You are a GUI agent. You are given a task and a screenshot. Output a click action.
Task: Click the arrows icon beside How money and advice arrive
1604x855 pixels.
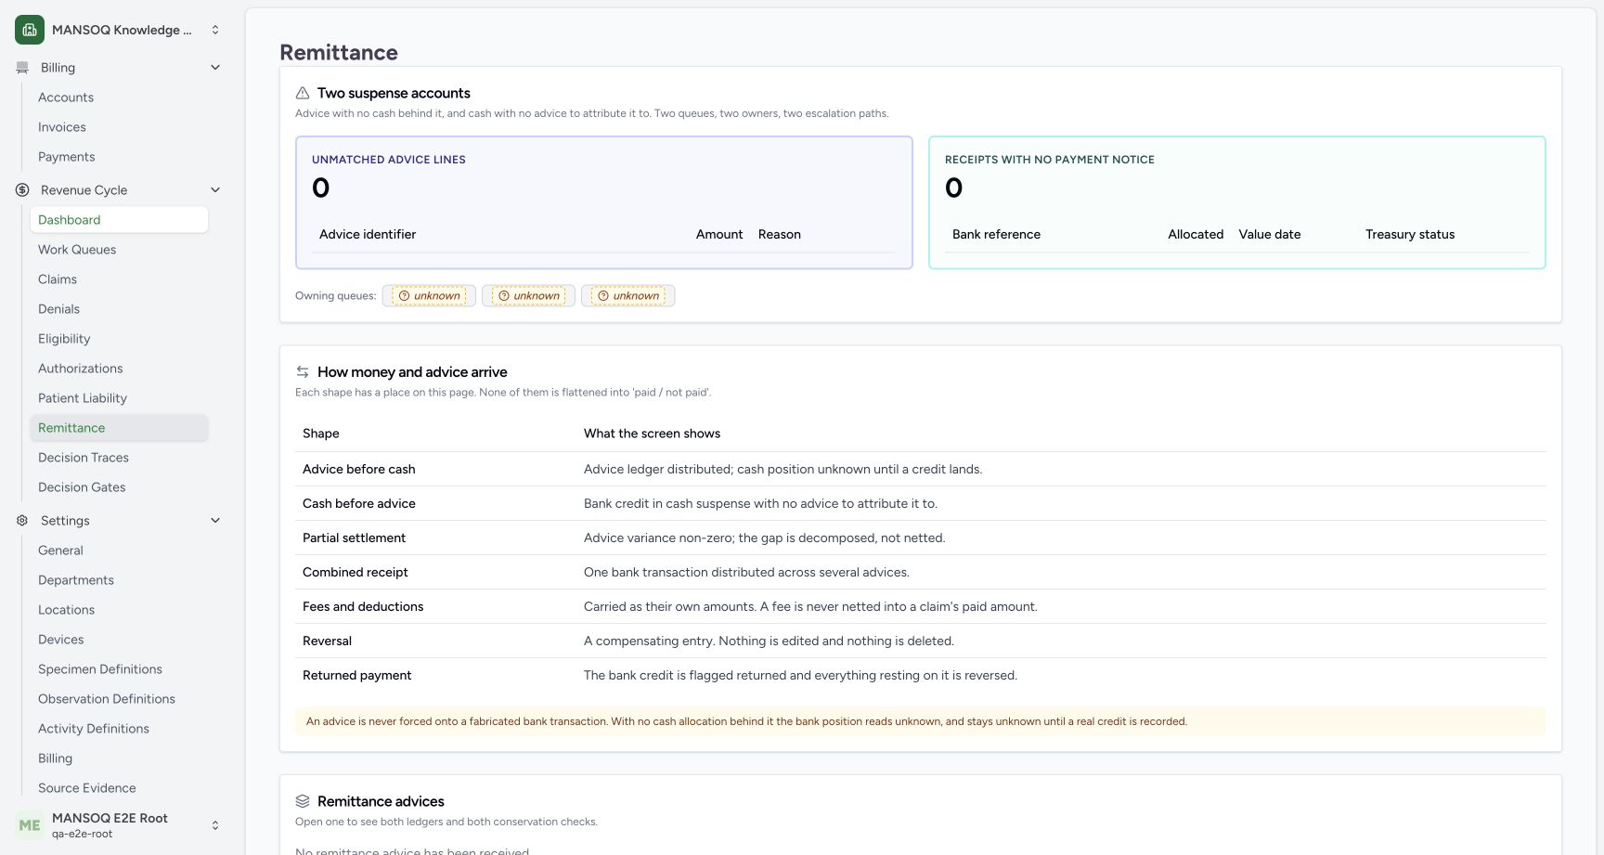click(x=303, y=371)
